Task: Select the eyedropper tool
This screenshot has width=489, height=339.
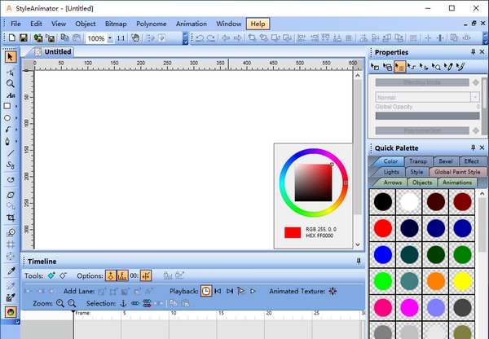Action: (10, 270)
